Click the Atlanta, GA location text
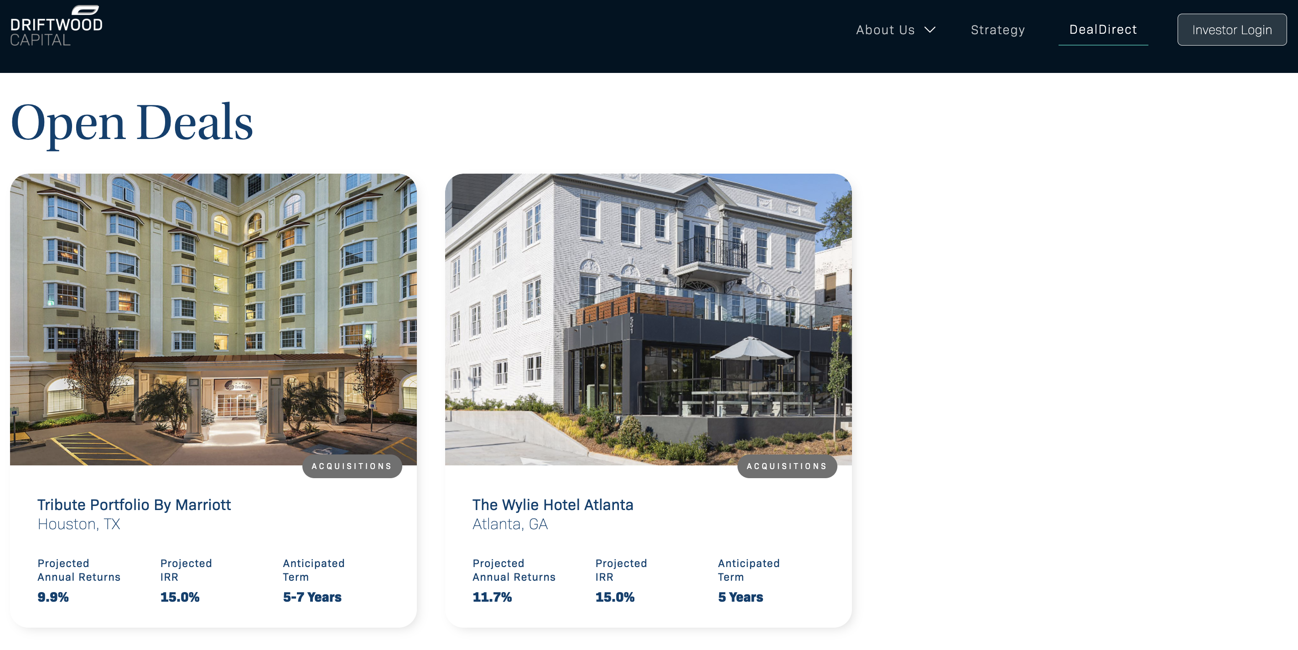 pyautogui.click(x=510, y=524)
